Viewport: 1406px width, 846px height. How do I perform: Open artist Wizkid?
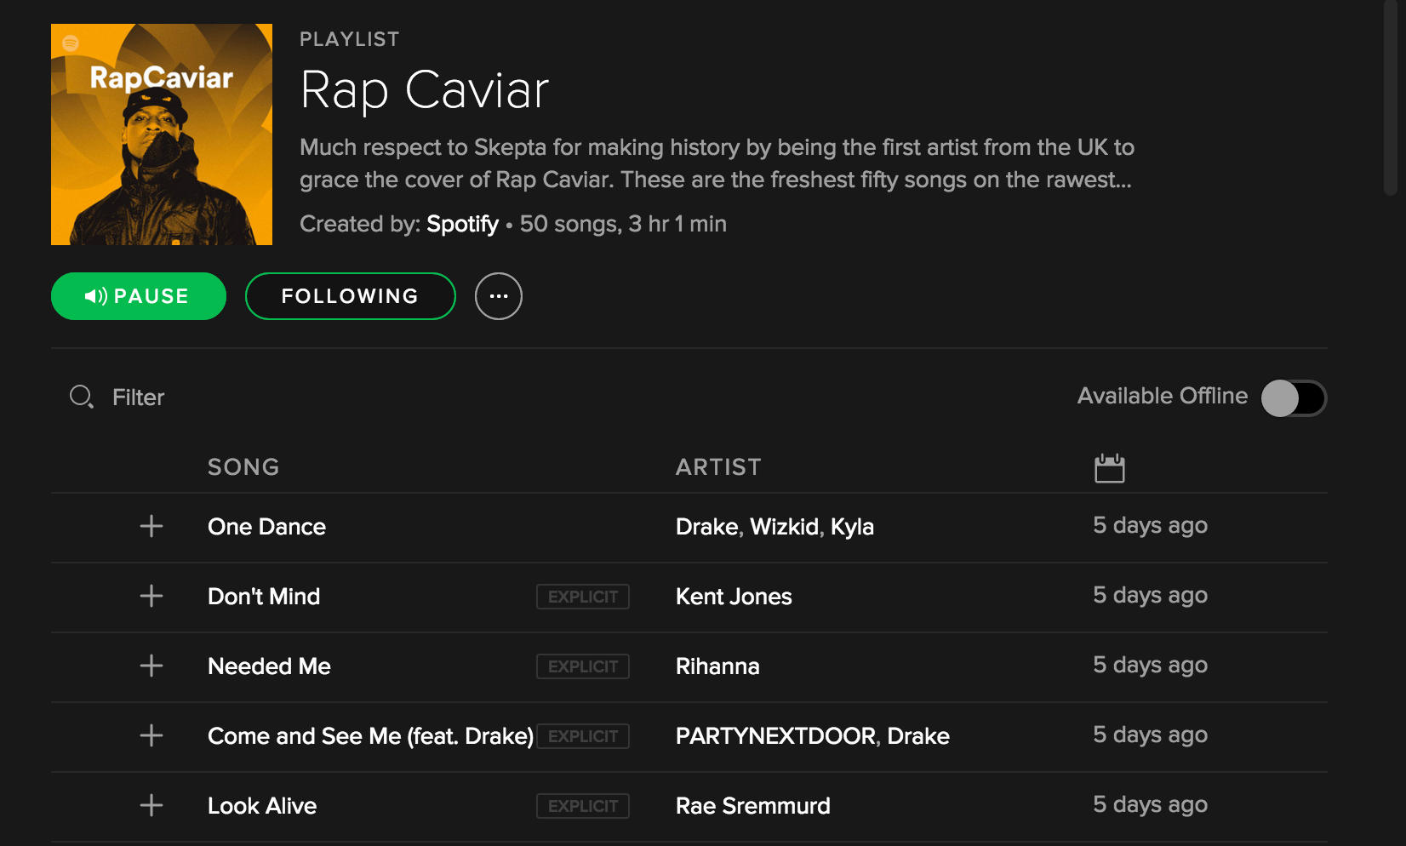point(784,527)
